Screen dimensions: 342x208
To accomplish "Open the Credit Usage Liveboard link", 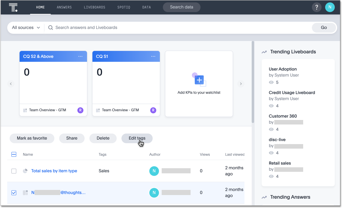I will pos(292,93).
